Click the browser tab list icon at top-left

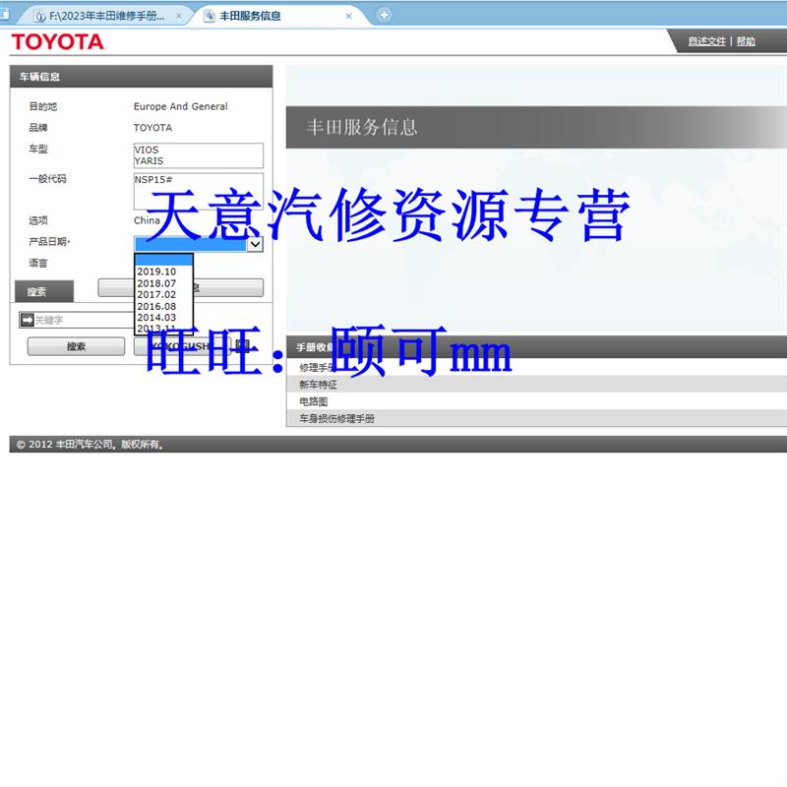pos(5,15)
